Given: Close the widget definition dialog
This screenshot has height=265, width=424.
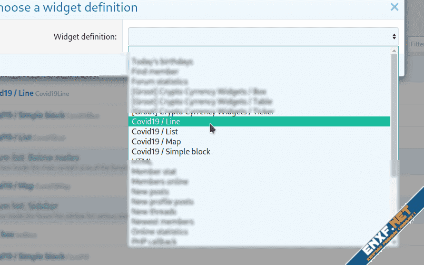Looking at the screenshot, I should click(x=395, y=7).
